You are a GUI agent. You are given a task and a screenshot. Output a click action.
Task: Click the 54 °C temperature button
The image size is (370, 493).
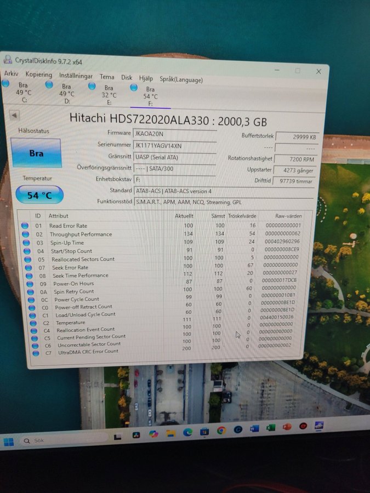click(39, 195)
